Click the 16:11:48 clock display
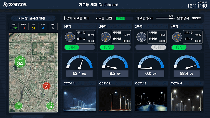The width and height of the screenshot is (210, 118). [197, 6]
